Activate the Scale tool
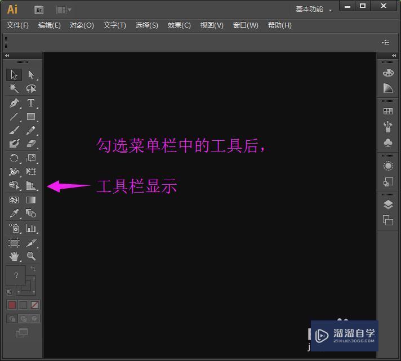Viewport: 401px width, 361px height. point(31,158)
